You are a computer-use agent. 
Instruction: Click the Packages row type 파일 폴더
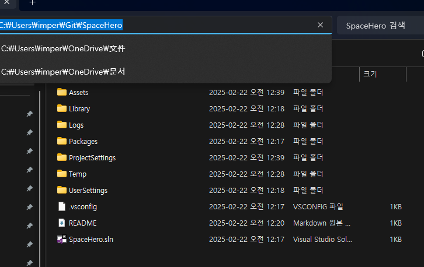tap(308, 141)
